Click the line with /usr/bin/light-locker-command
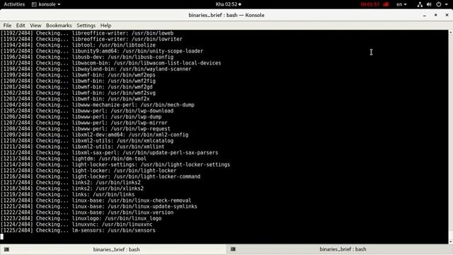 101,176
